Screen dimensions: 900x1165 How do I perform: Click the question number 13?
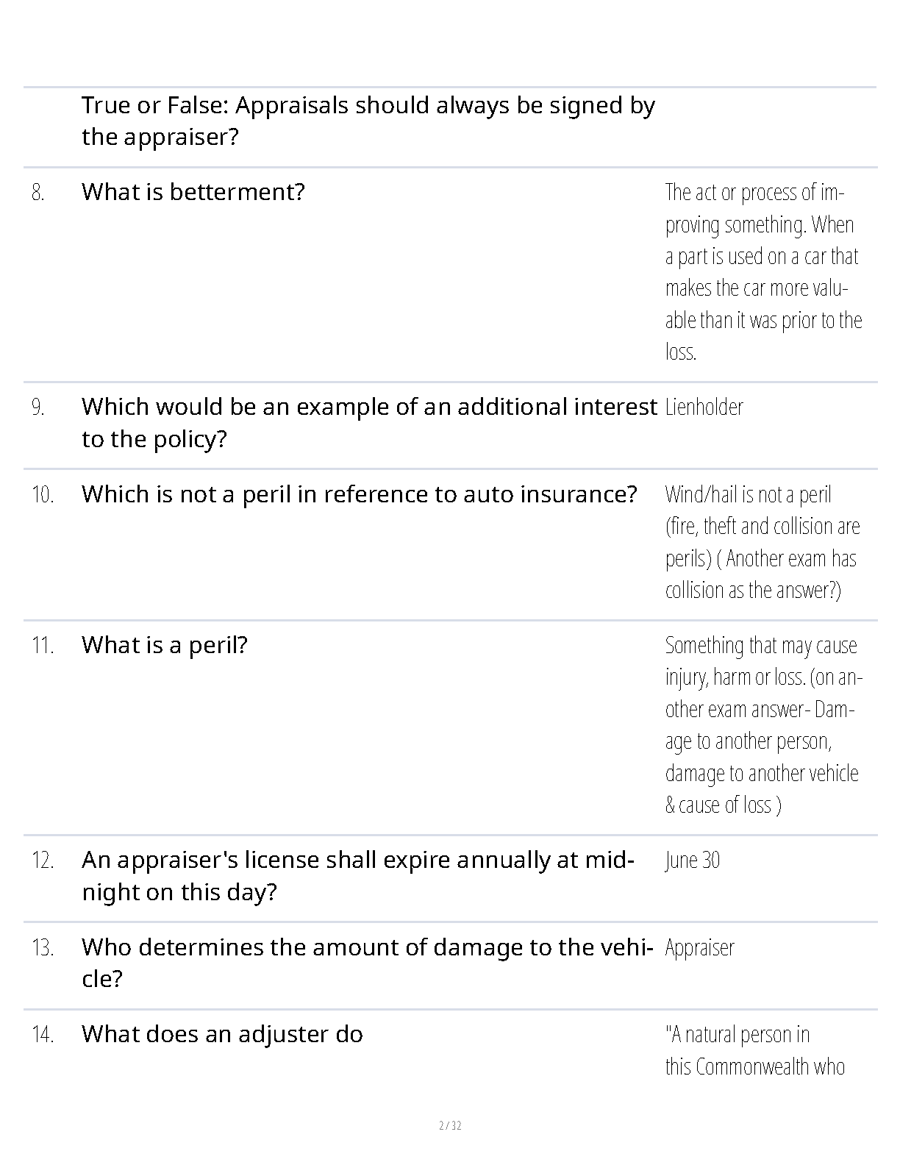pos(43,948)
